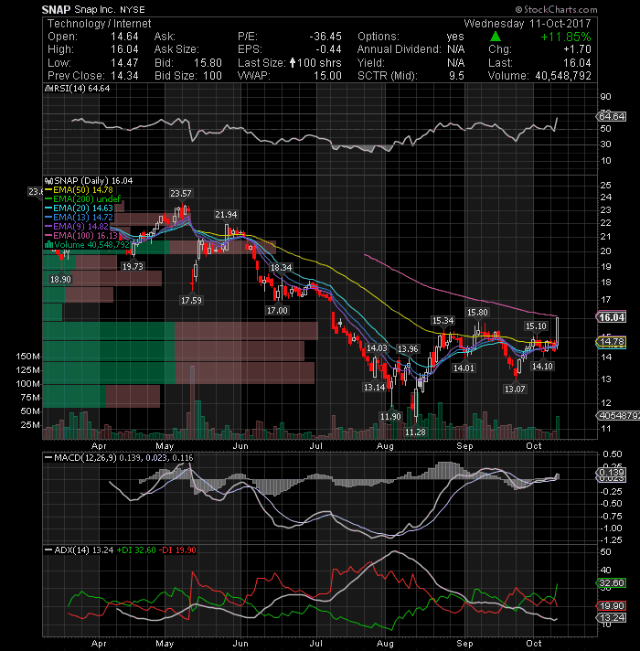
Task: Click the 64.64 RSI axis tag
Action: 611,117
